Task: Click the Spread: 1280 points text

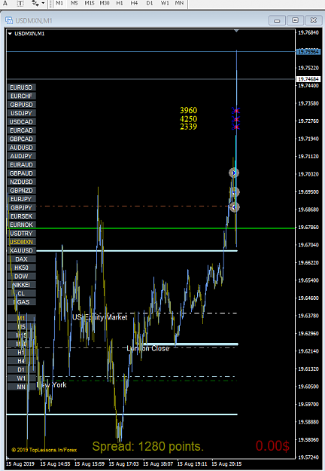Action: (x=147, y=446)
